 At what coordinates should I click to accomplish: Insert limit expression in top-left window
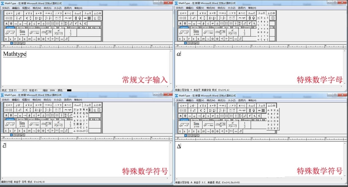tap(22, 33)
